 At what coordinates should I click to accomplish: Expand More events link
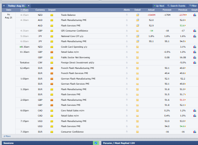click(7, 136)
